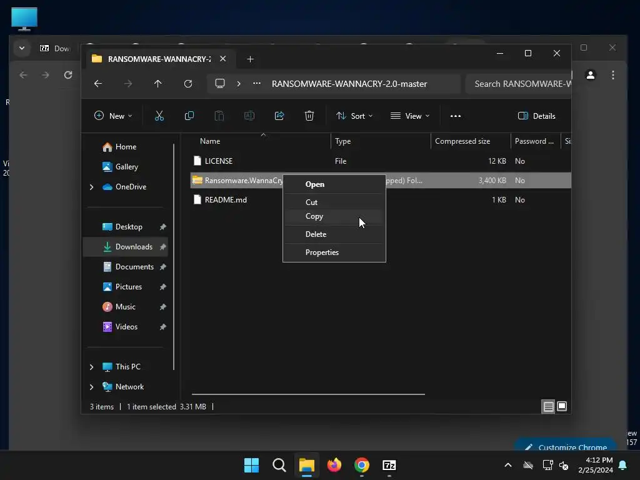Add a new Explorer tab with plus
640x480 pixels.
coord(250,59)
